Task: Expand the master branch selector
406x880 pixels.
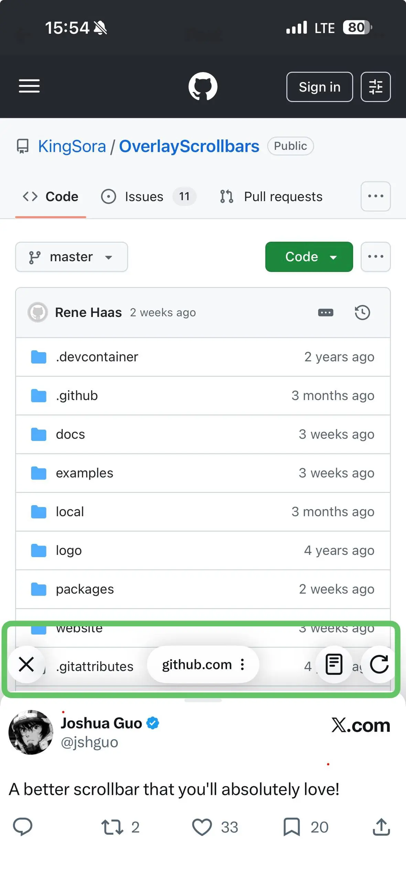Action: 72,257
